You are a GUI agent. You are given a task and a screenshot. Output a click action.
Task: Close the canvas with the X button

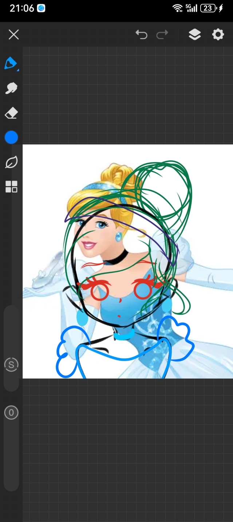coord(14,35)
